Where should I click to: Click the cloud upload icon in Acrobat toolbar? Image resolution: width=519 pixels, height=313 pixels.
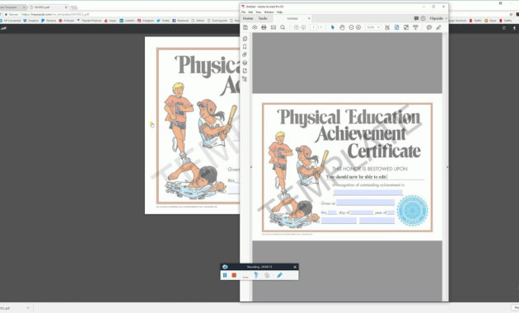(x=255, y=27)
